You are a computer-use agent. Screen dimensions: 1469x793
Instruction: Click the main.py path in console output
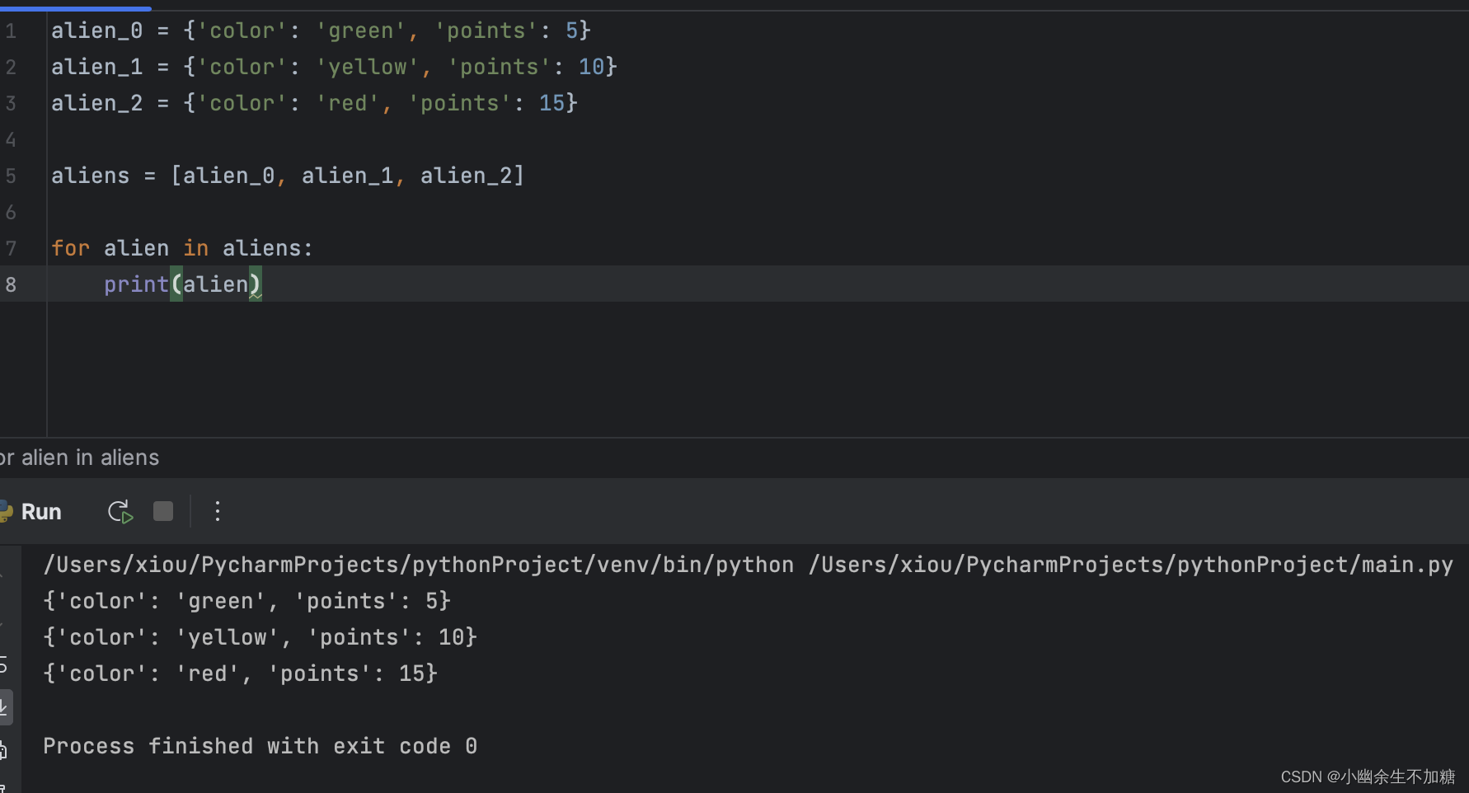tap(1131, 565)
